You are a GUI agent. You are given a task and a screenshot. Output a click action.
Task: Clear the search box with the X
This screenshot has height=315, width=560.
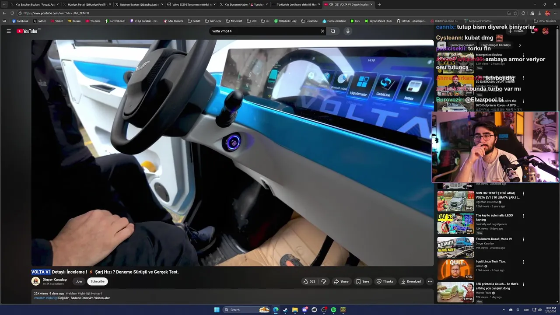[322, 31]
